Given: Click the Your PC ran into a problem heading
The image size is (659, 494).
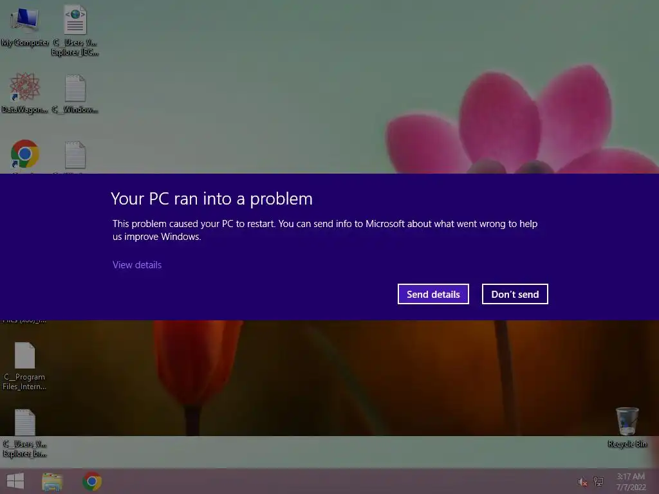Looking at the screenshot, I should click(212, 199).
